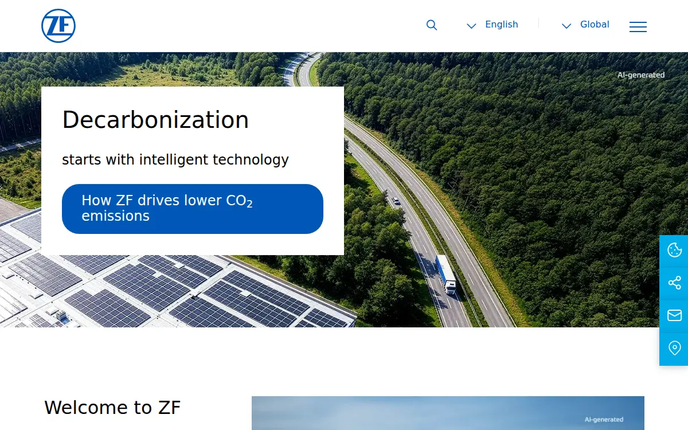Expand the Global region dropdown

tap(585, 25)
